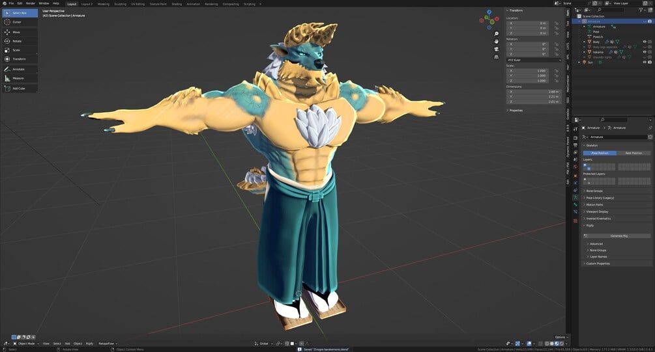
Task: Open Bone Constraints properties tab icon
Action: pyautogui.click(x=575, y=212)
